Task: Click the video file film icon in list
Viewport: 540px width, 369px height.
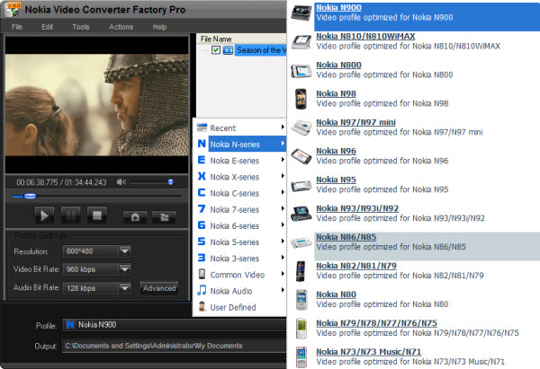Action: [228, 50]
